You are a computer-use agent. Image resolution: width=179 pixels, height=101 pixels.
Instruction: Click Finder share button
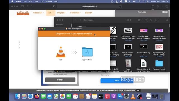146,20
